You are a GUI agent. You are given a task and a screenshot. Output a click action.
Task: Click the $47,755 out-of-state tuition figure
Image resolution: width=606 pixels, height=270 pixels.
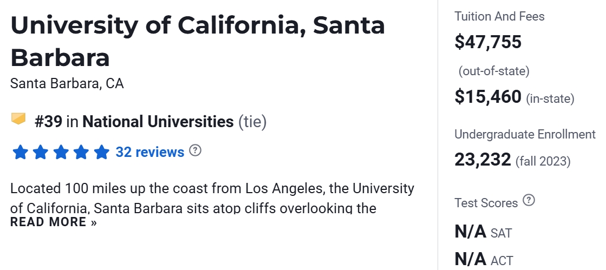click(x=488, y=42)
